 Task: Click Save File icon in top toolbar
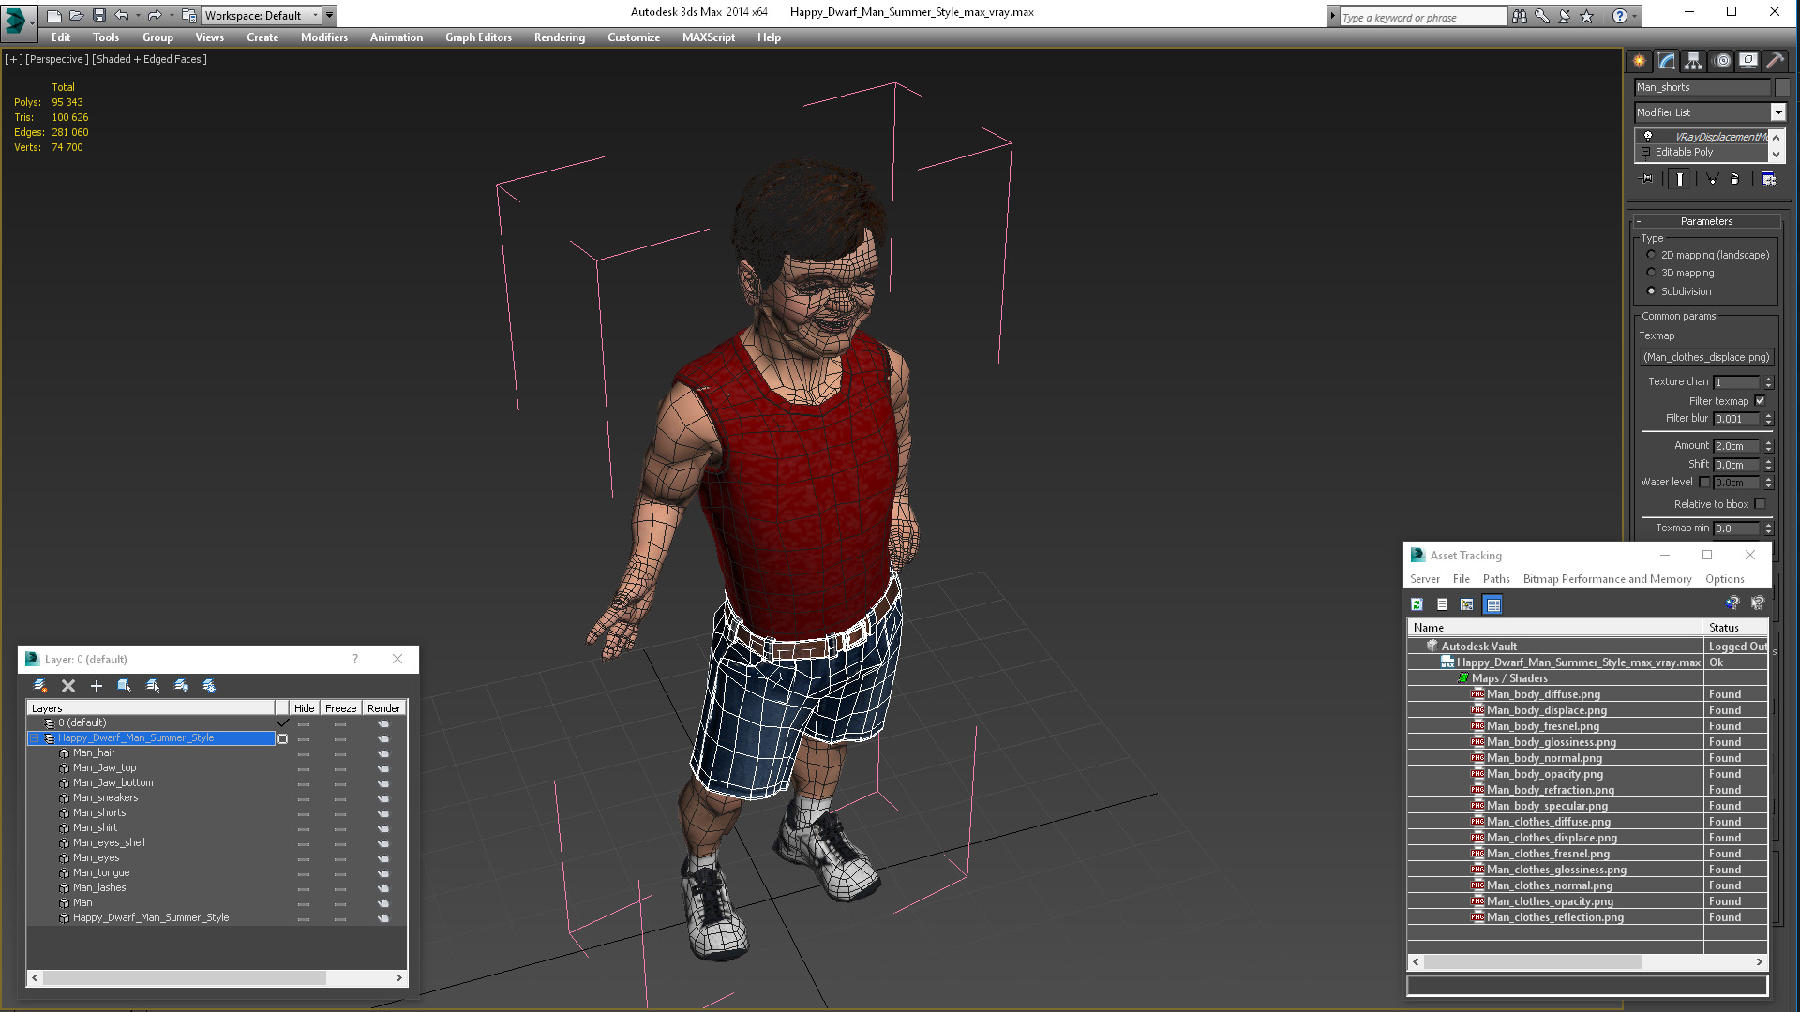point(98,15)
